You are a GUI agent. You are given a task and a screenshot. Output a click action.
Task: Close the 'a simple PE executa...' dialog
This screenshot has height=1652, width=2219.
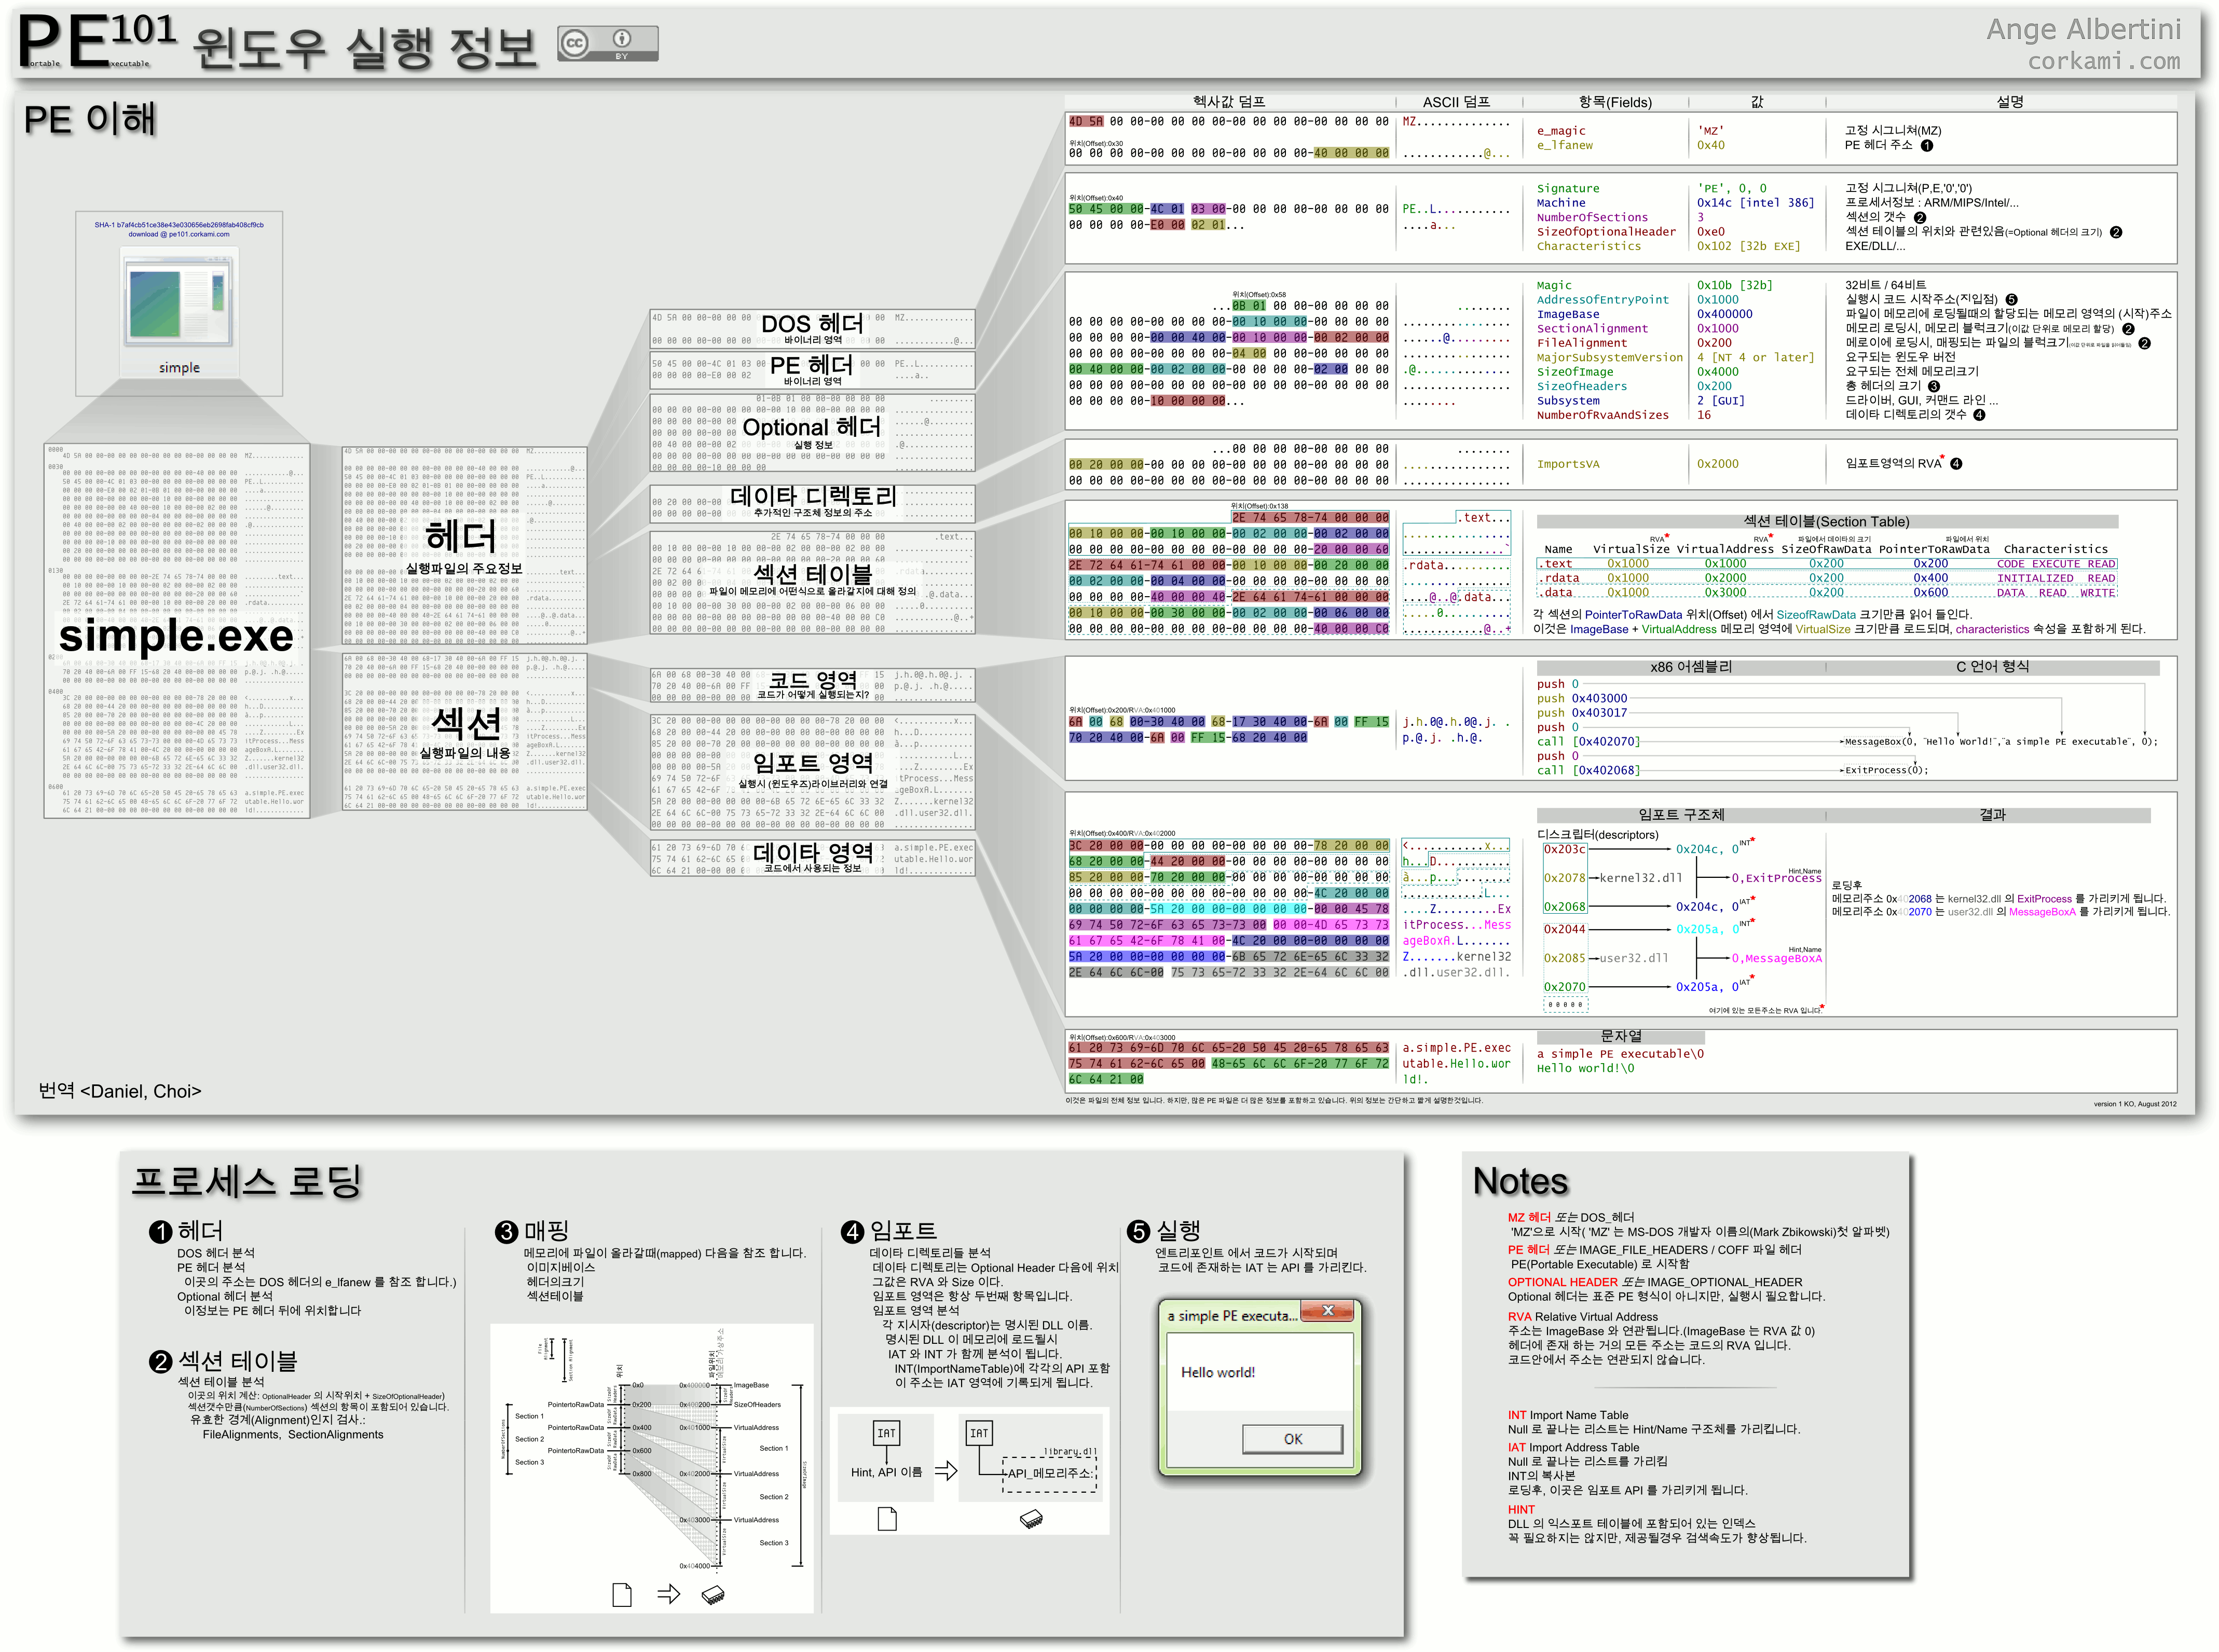click(x=1327, y=1311)
